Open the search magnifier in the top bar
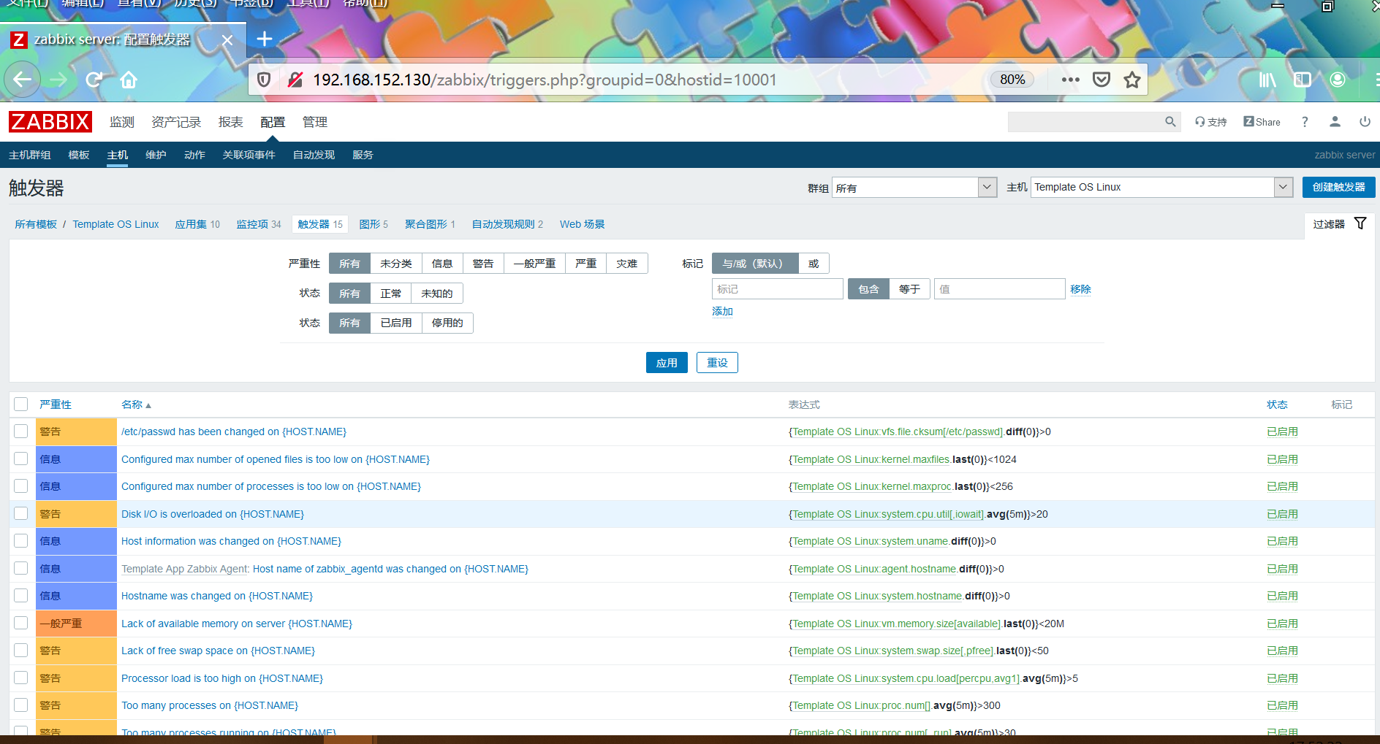This screenshot has width=1380, height=744. (1170, 121)
